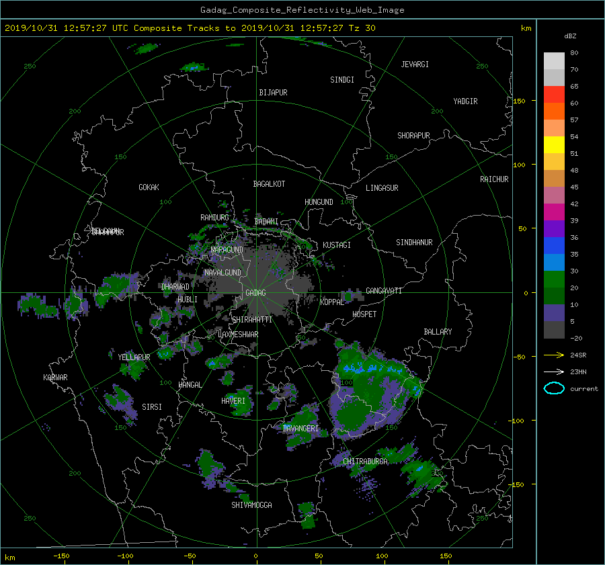This screenshot has height=565, width=605.
Task: Click the LINGASUR city label
Action: click(382, 188)
